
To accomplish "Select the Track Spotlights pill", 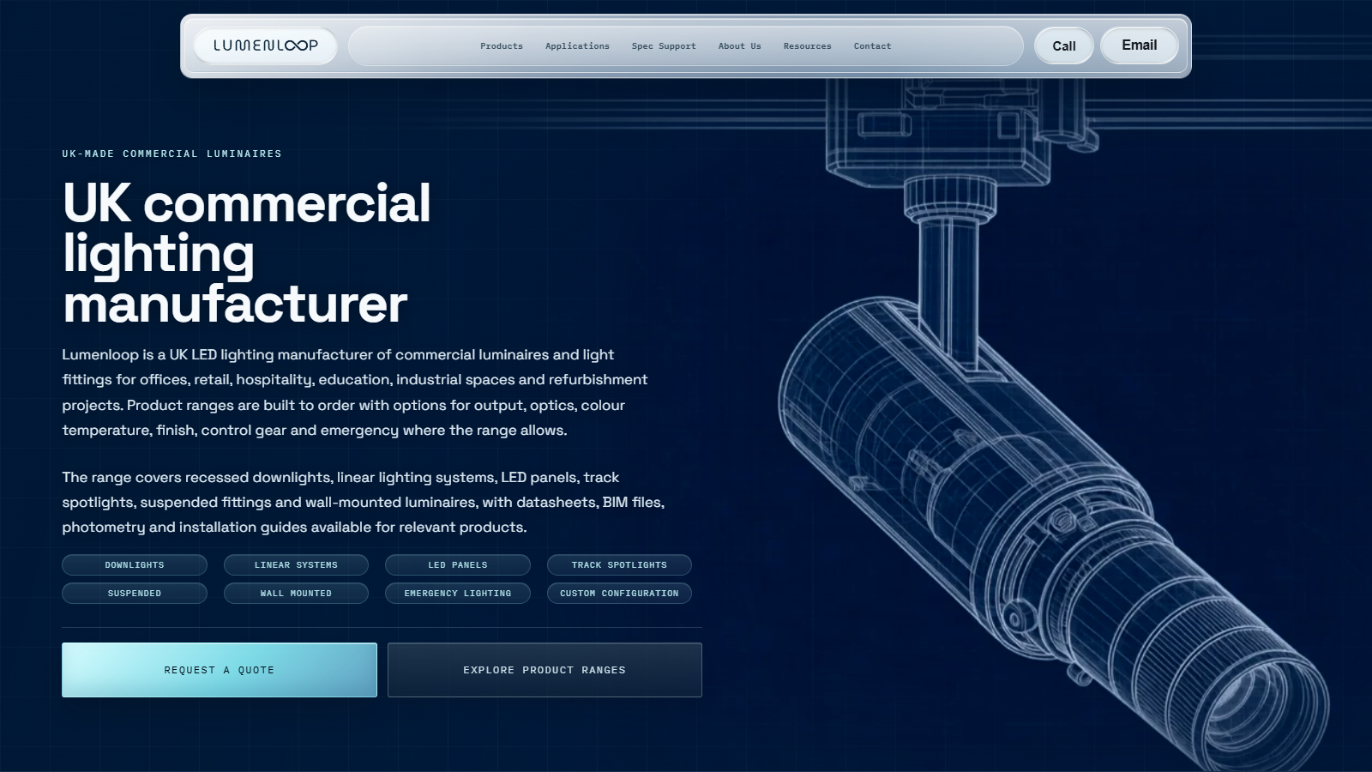I will click(x=619, y=565).
